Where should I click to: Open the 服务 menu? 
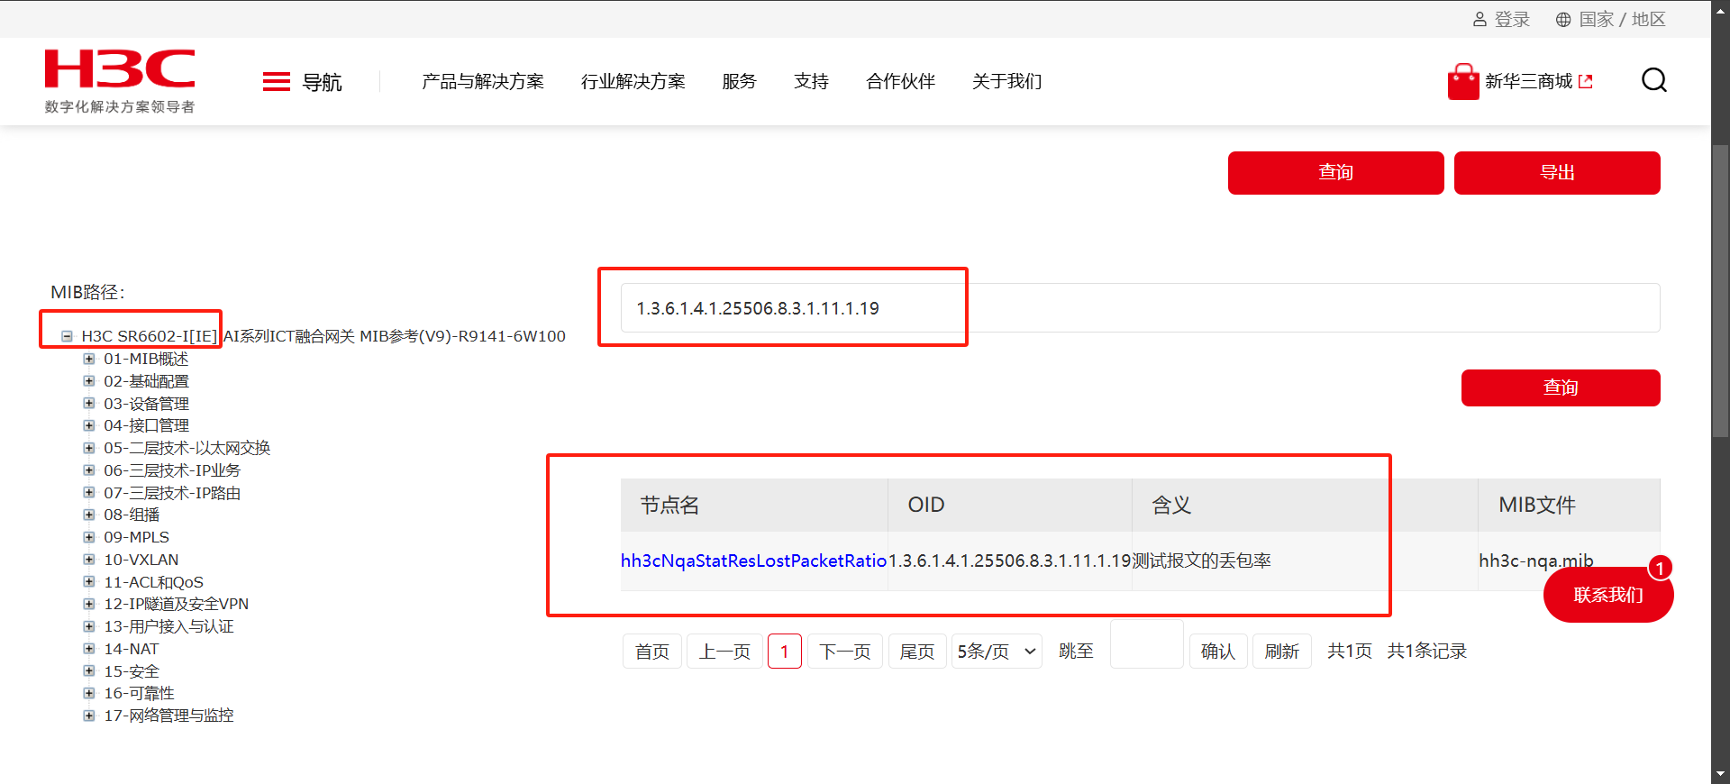click(x=739, y=82)
